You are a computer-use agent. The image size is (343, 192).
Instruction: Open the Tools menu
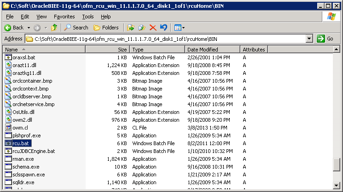tap(88, 17)
